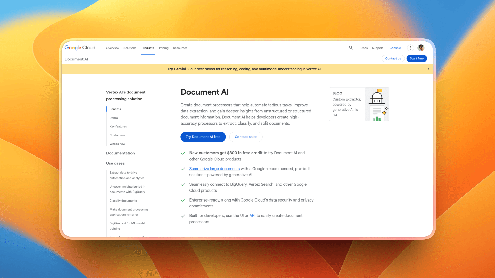
Task: Jump to What's new in sidebar
Action: [117, 144]
